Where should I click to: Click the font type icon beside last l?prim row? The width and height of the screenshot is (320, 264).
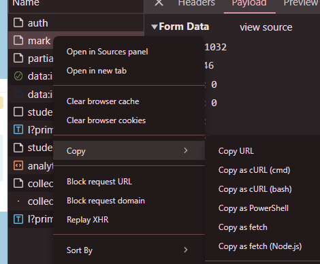(18, 219)
